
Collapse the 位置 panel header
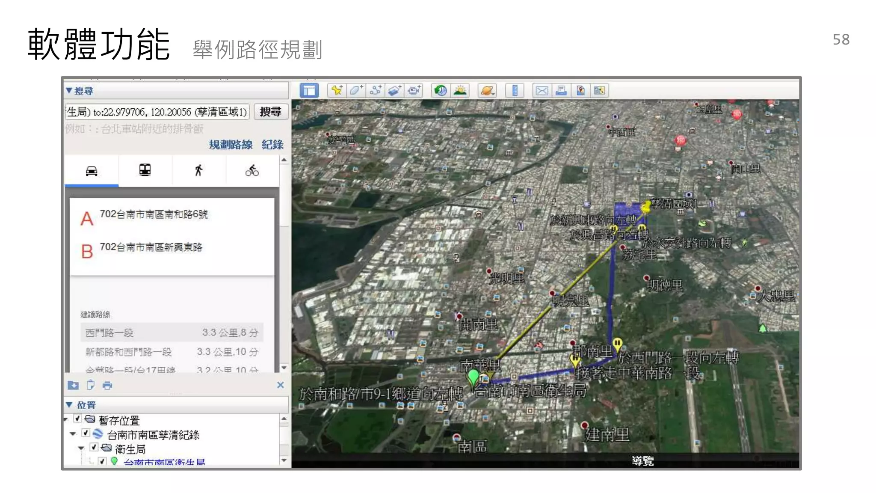[69, 405]
